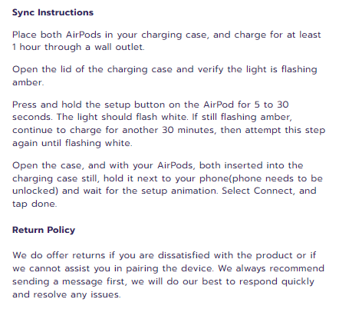Click the word AirPods in first paragraph

click(x=84, y=35)
